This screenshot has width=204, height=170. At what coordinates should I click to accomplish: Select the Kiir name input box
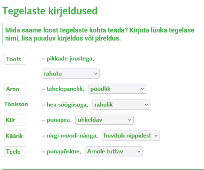(x=15, y=120)
